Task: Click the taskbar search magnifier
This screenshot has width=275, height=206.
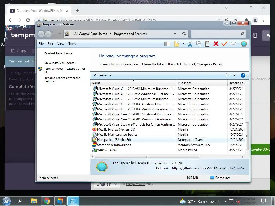Action: point(20,201)
